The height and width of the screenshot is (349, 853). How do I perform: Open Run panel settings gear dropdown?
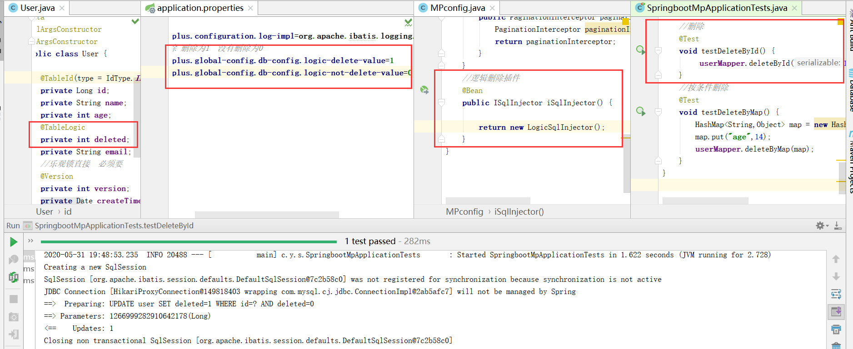click(822, 226)
